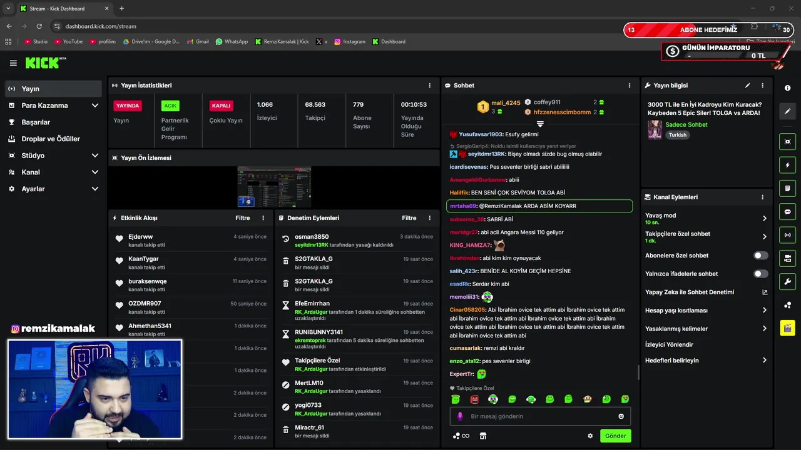Click the pencil edit icon in right toolbar
The image size is (801, 450).
point(787,111)
